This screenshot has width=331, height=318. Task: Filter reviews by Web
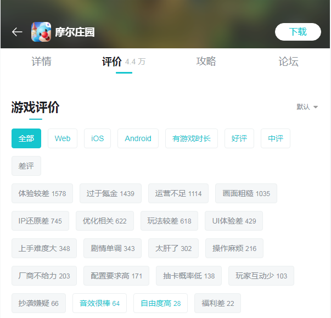click(63, 138)
